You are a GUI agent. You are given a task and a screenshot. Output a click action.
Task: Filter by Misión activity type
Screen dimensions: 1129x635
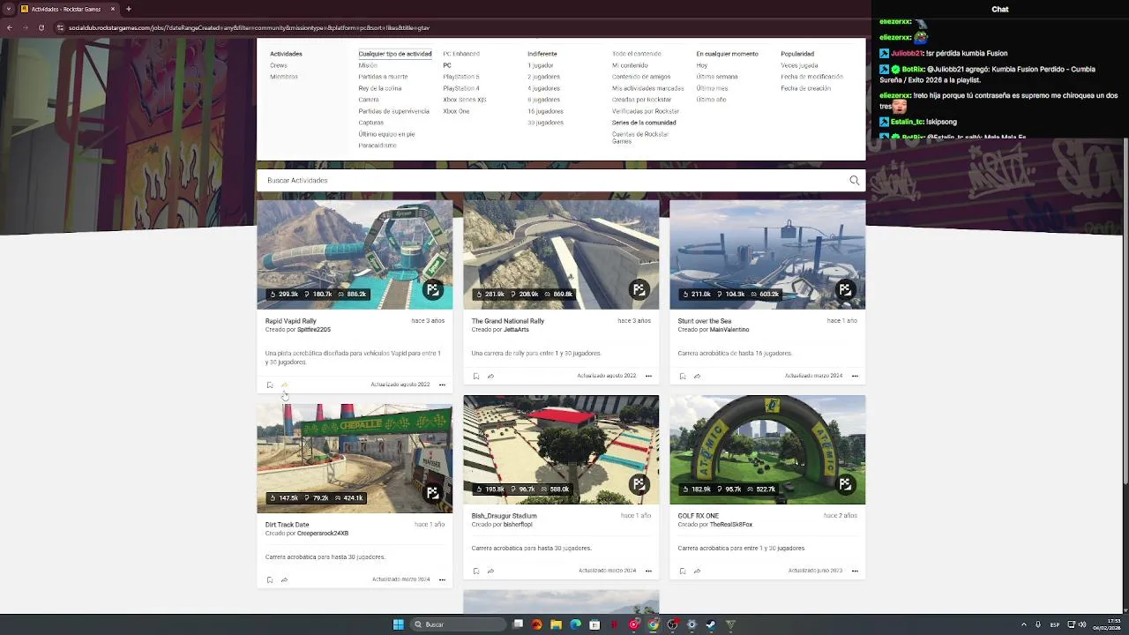tap(368, 65)
